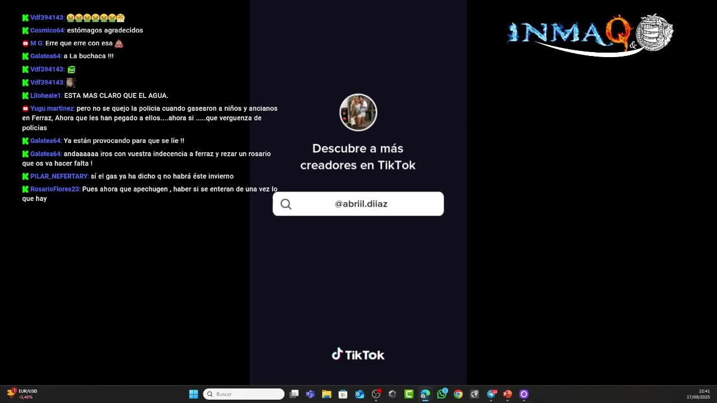Click username Cosmico64 in chat
717x403 pixels.
48,30
